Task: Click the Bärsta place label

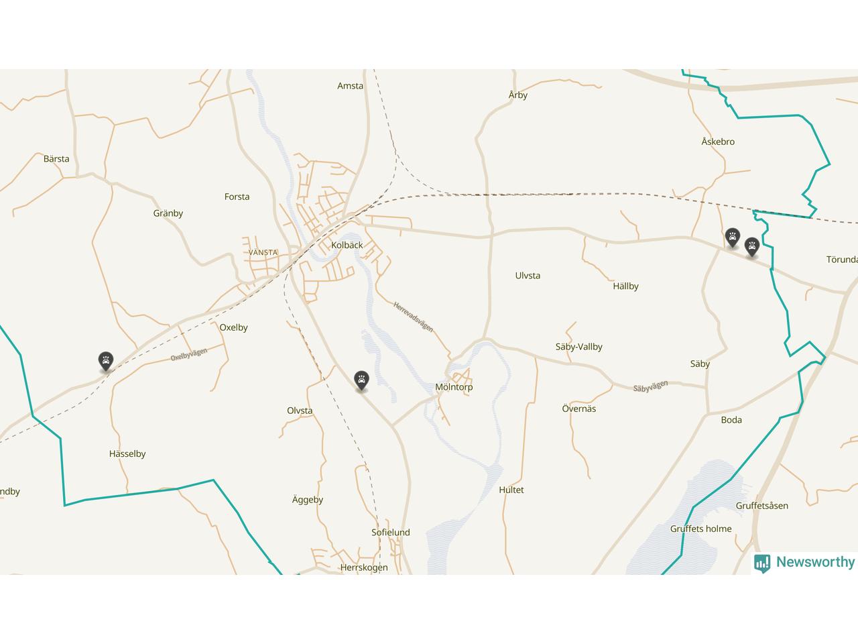Action: (56, 159)
